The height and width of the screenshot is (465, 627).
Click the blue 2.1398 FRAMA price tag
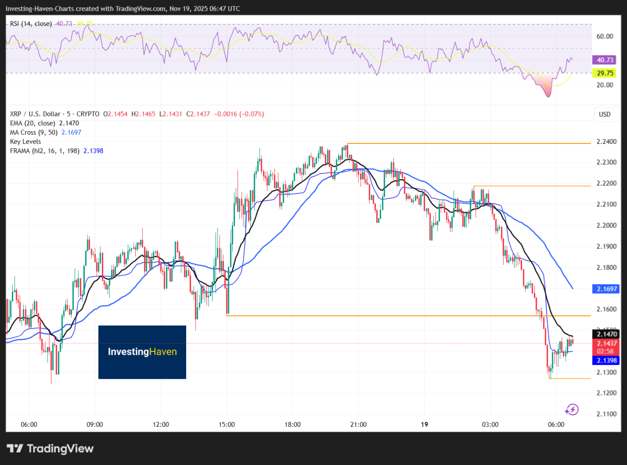pyautogui.click(x=606, y=360)
